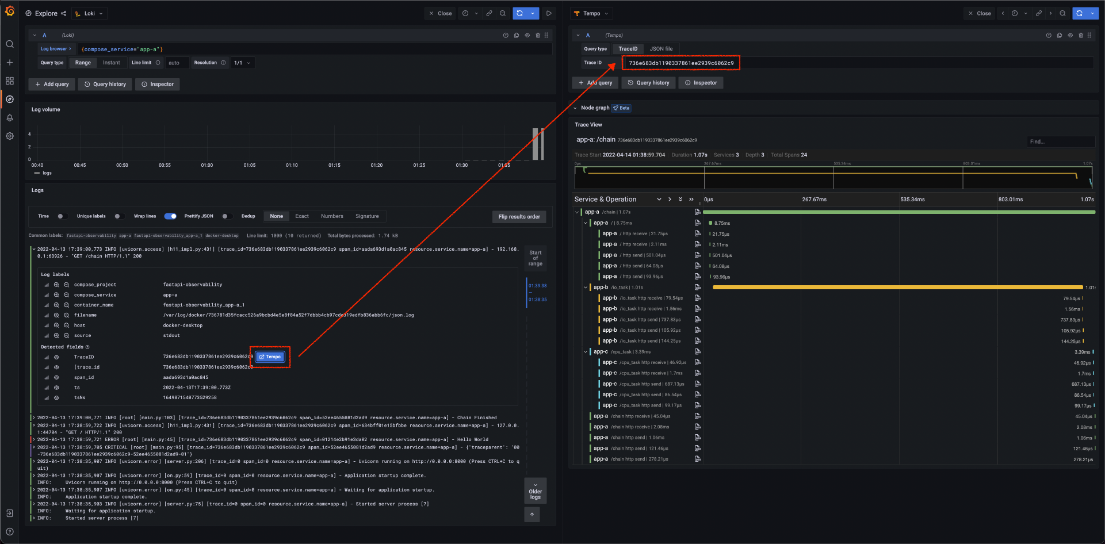This screenshot has height=544, width=1105.
Task: Shift Tempo time range backwards
Action: click(x=1003, y=13)
